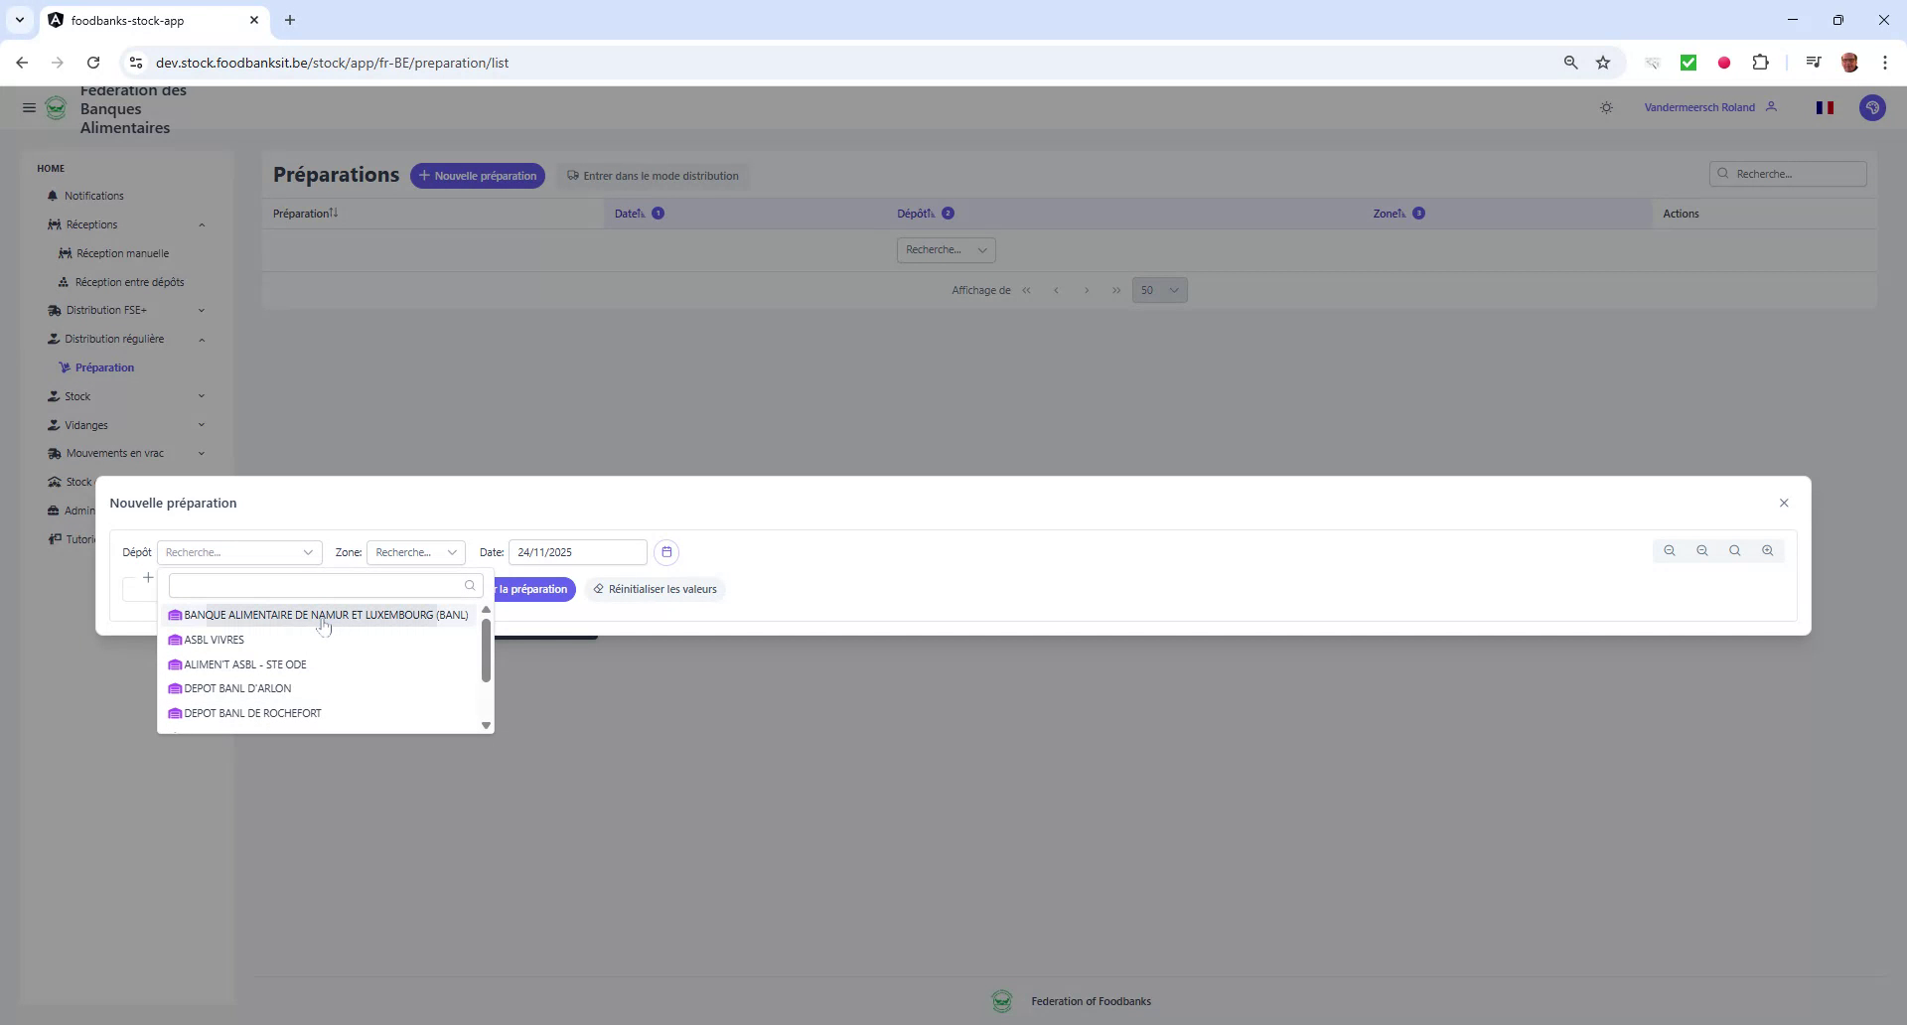Open the calendar icon next to Date

click(x=666, y=552)
